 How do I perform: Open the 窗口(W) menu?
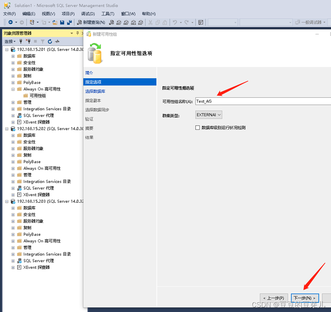(x=128, y=14)
